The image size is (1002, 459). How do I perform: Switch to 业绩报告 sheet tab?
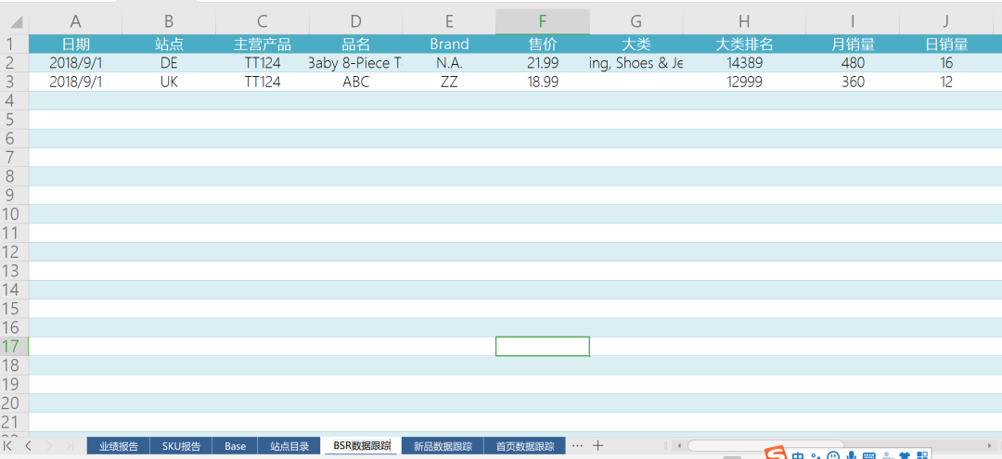118,446
